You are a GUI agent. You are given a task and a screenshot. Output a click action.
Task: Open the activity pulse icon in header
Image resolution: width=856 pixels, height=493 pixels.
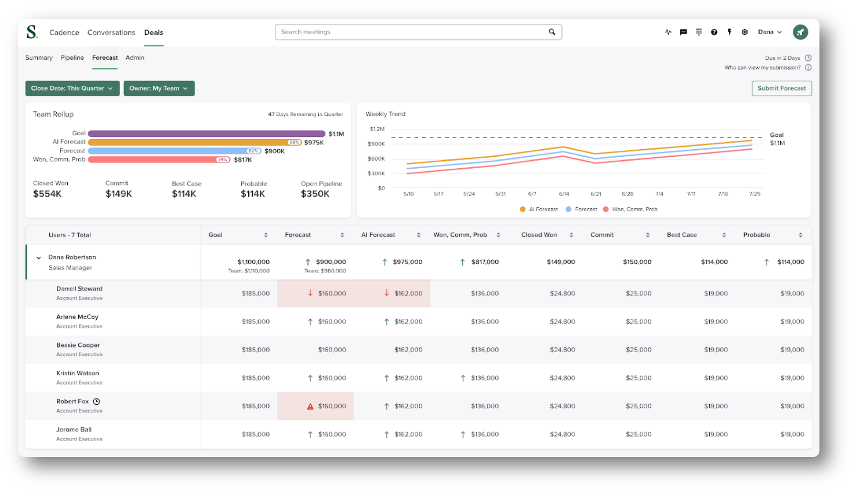[x=668, y=32]
